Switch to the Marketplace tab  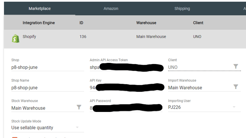40,9
